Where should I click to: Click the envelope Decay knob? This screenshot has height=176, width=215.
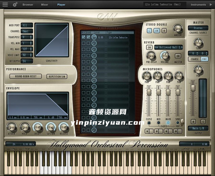(37, 127)
